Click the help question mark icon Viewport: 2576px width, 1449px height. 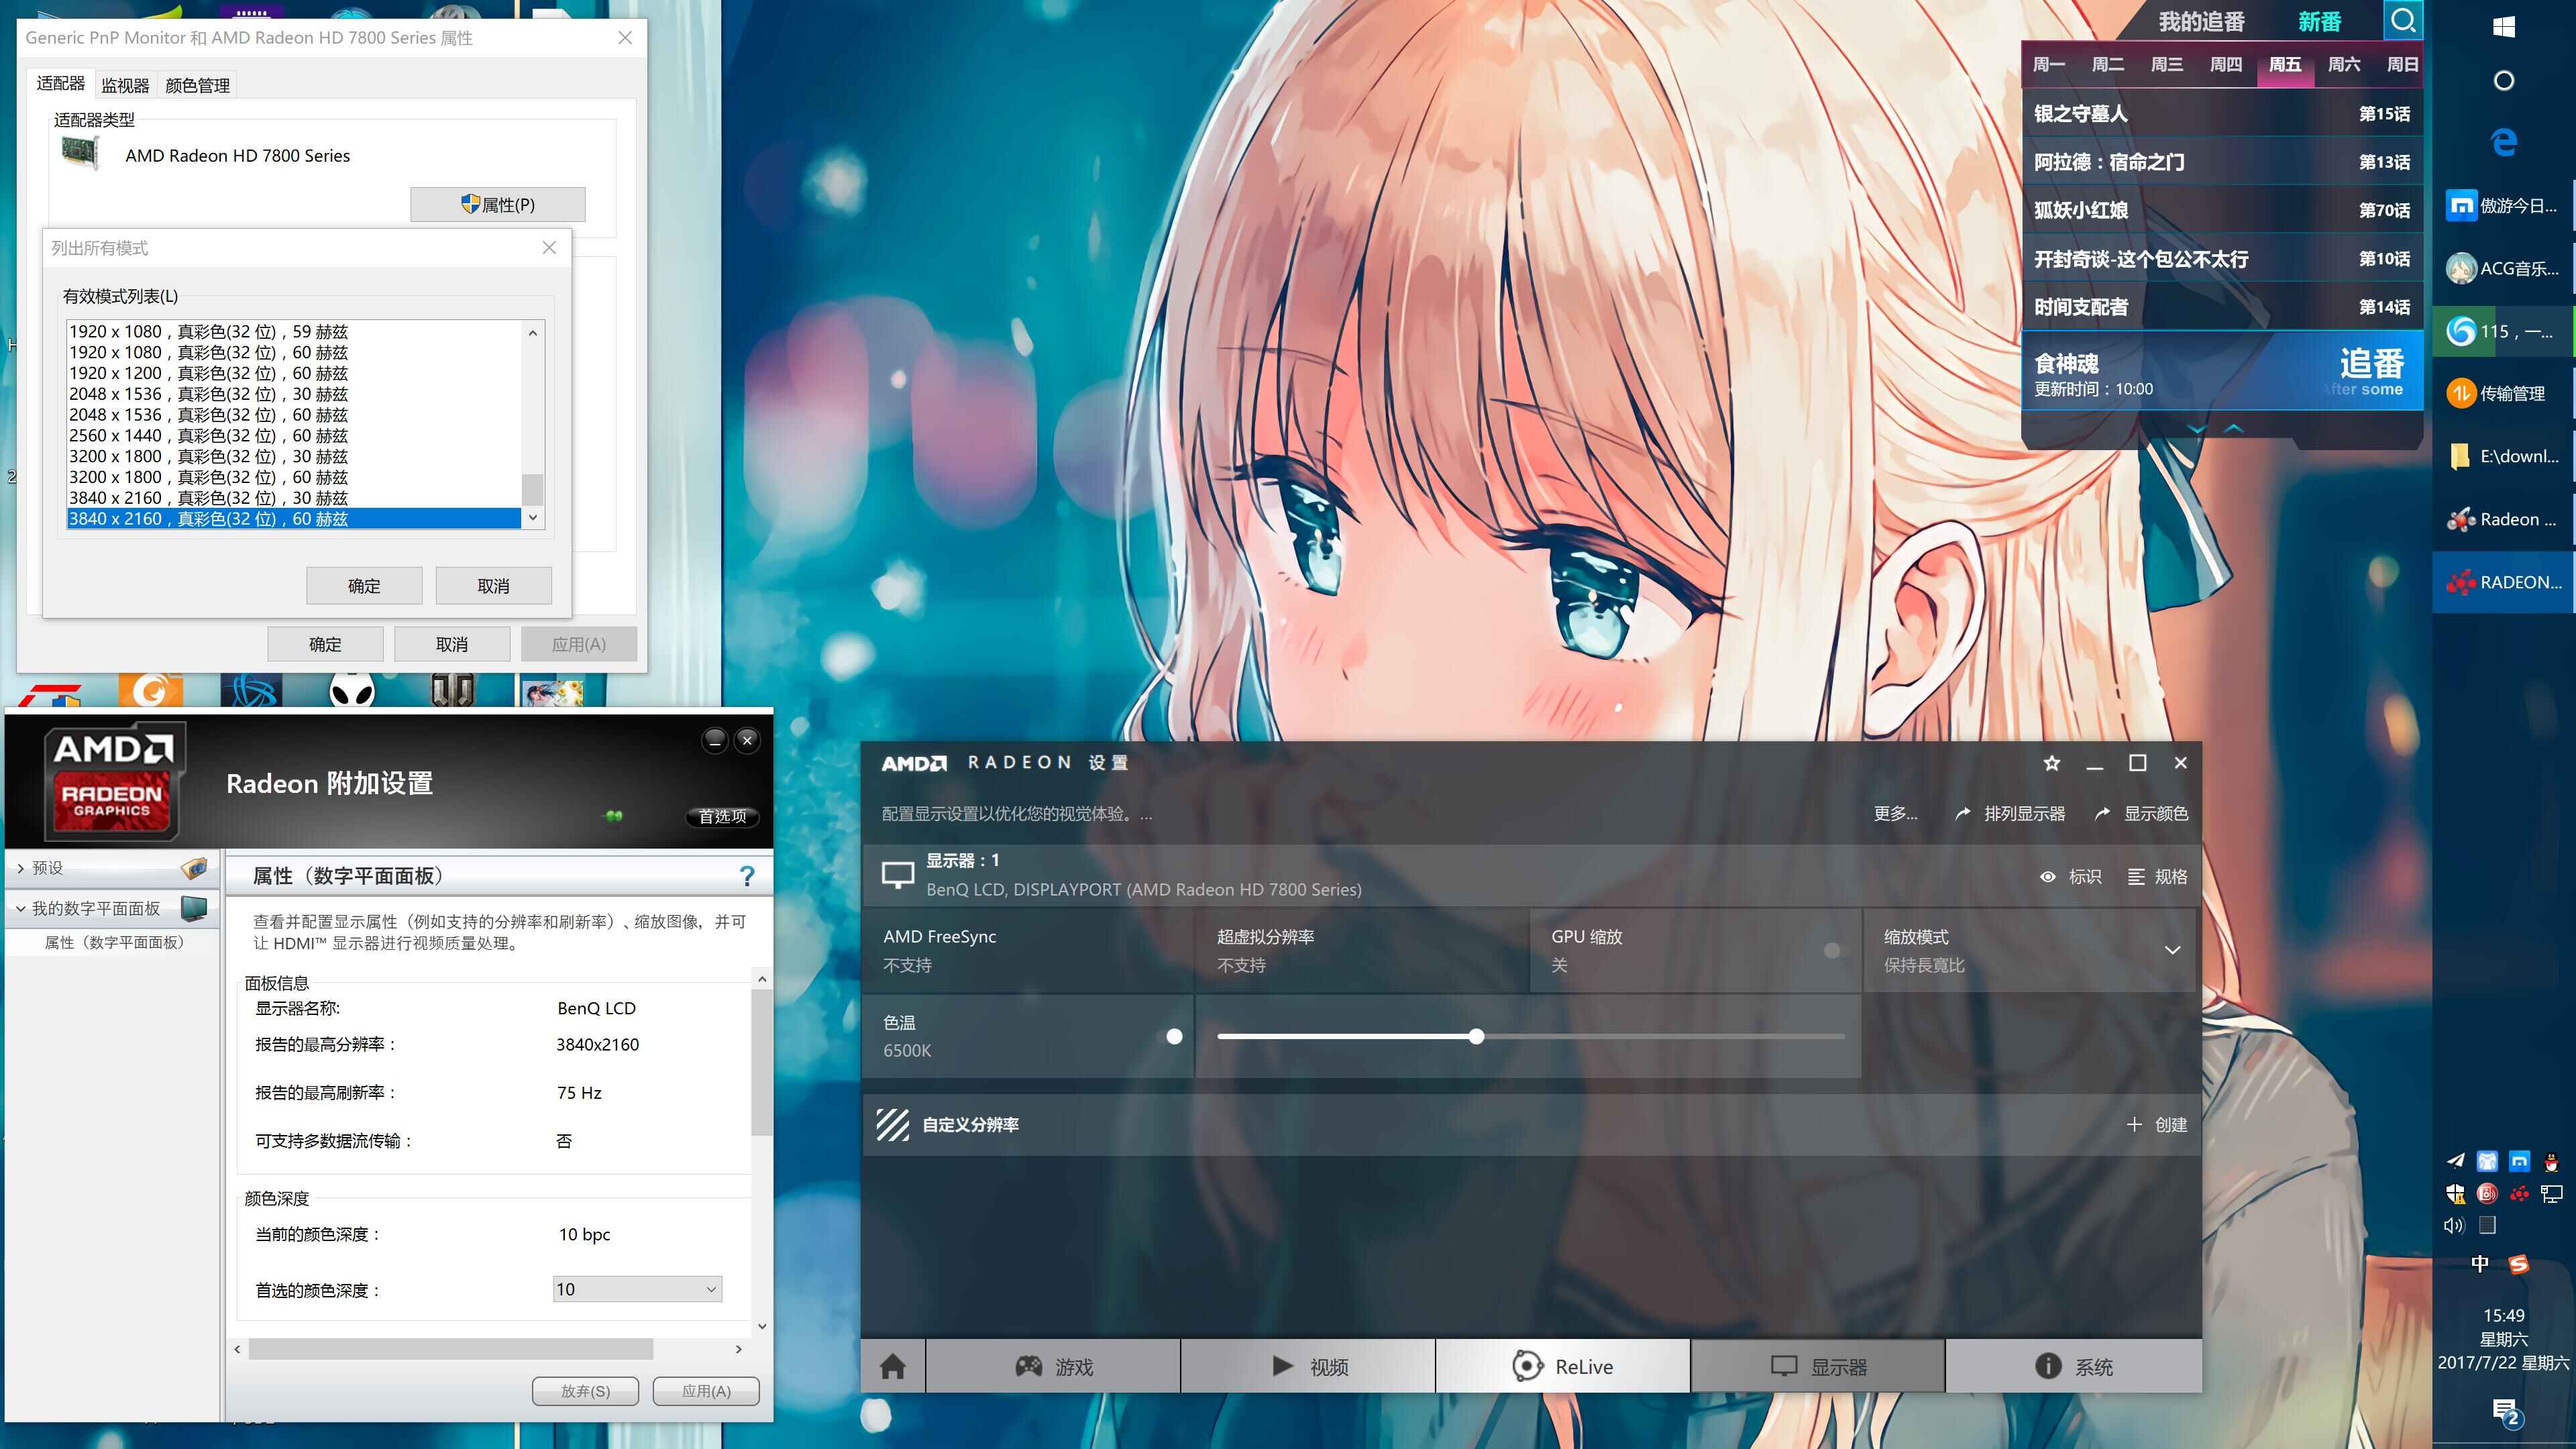747,876
